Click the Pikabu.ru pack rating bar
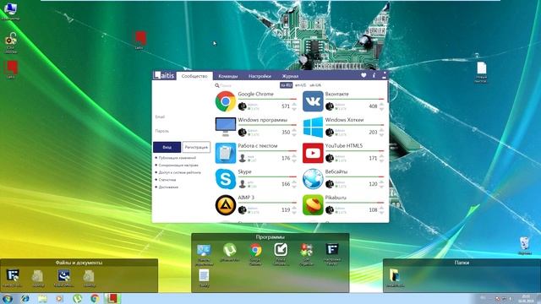The width and height of the screenshot is (541, 304). click(x=355, y=203)
